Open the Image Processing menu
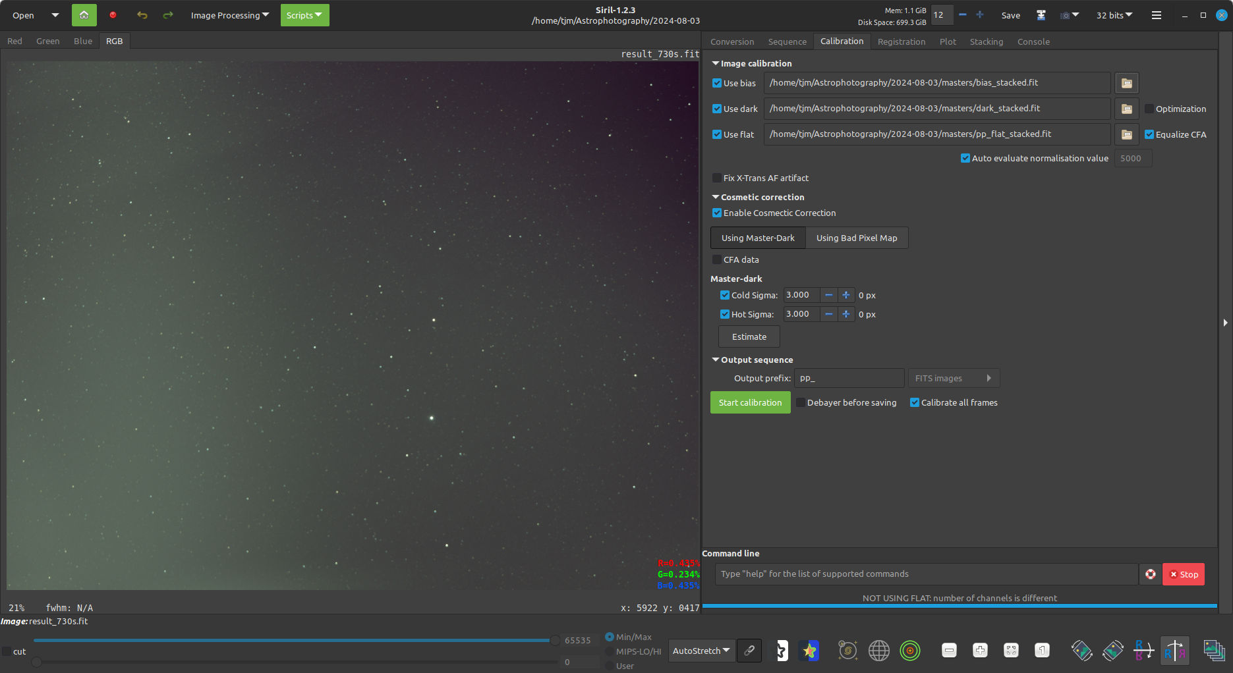 click(229, 15)
